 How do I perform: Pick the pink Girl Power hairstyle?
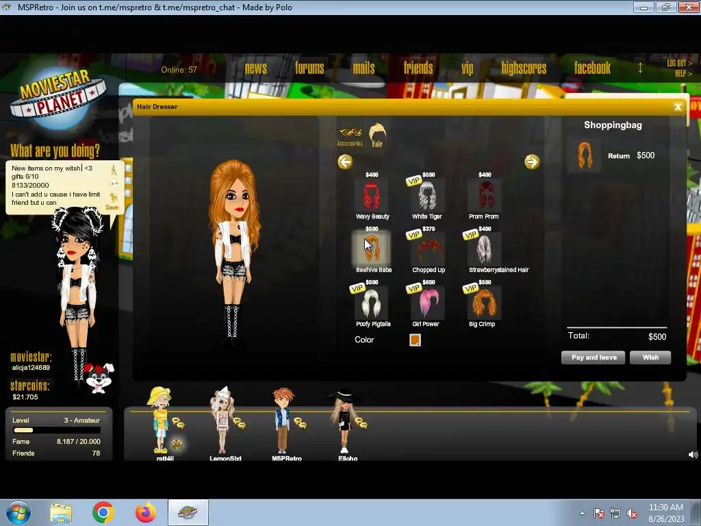pyautogui.click(x=427, y=303)
